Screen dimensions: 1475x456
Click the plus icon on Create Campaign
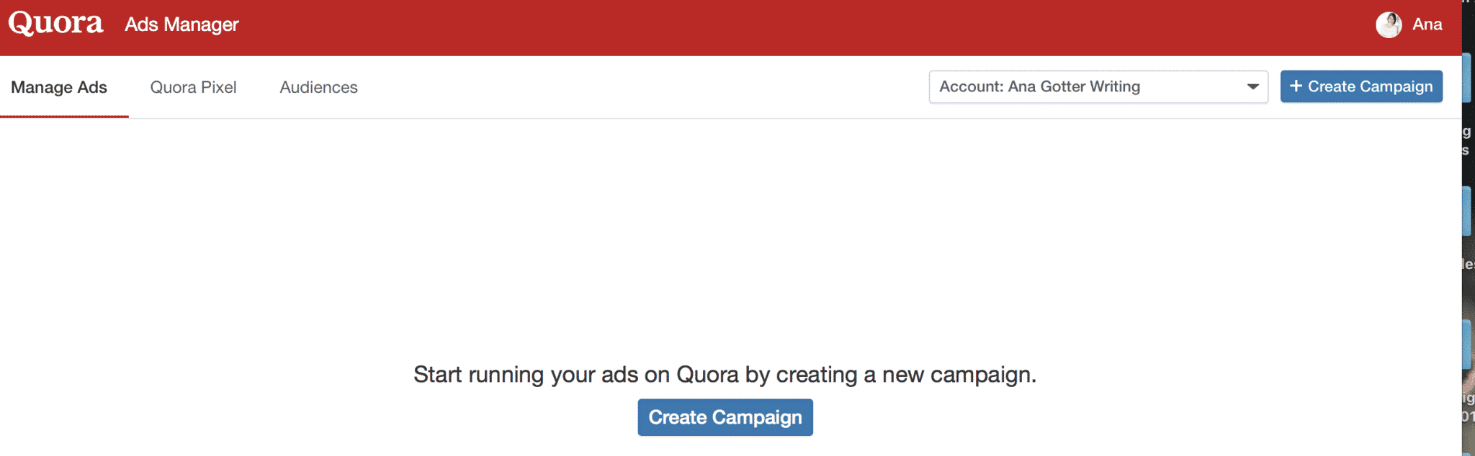[1296, 86]
